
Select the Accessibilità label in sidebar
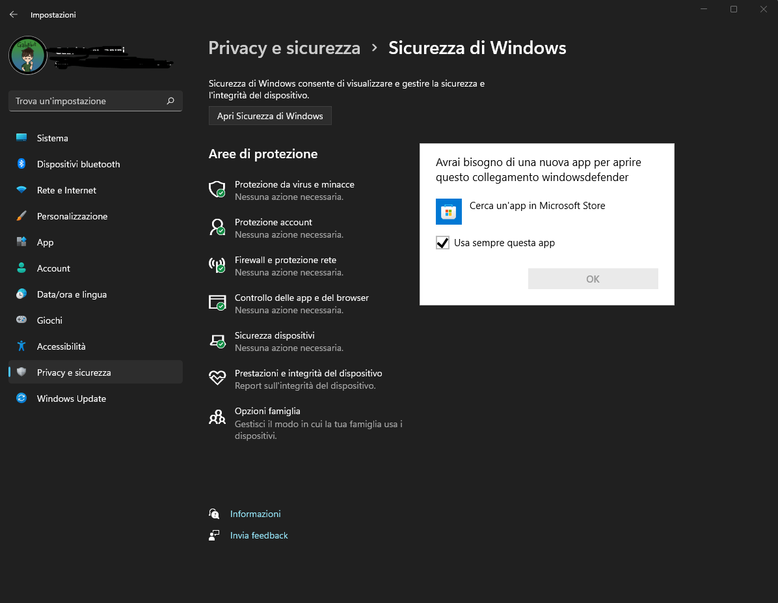pos(61,346)
